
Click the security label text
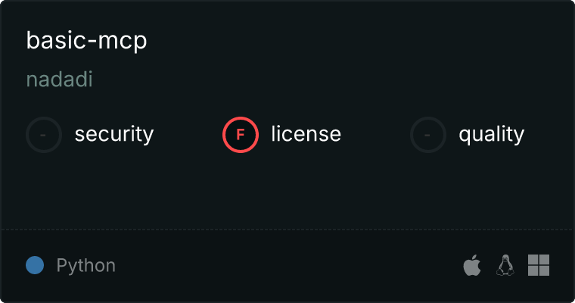(114, 134)
